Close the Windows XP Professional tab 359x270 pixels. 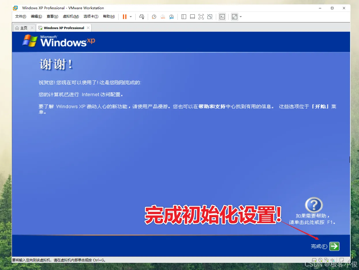pos(88,28)
